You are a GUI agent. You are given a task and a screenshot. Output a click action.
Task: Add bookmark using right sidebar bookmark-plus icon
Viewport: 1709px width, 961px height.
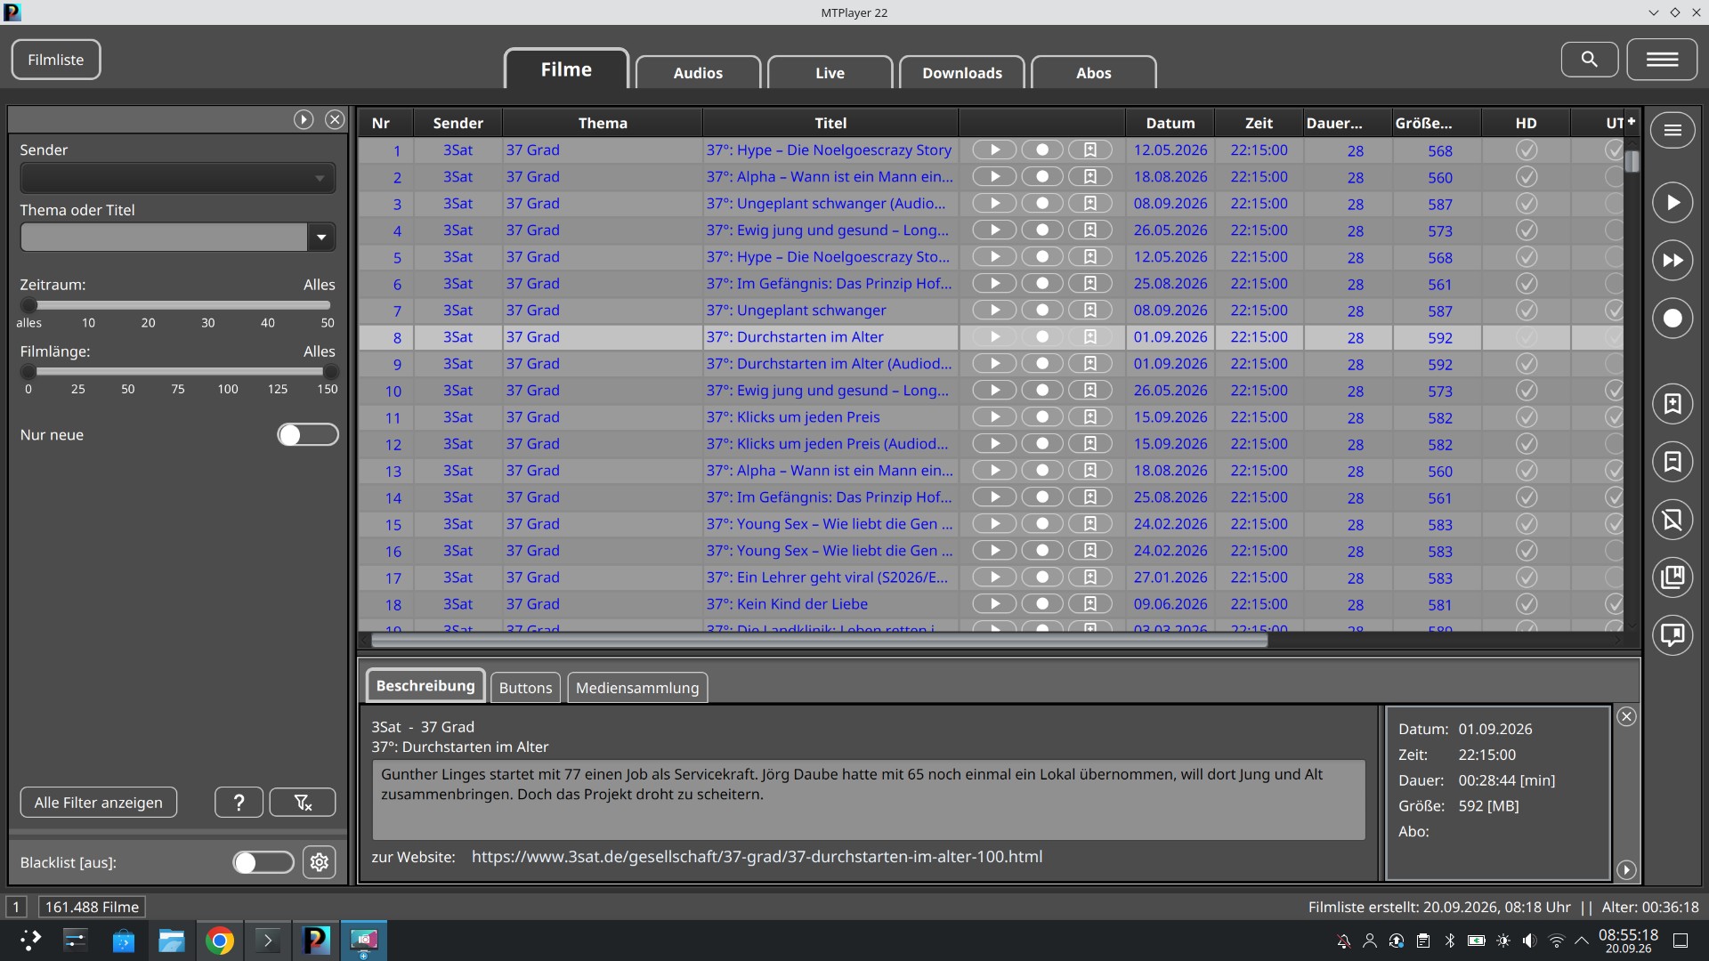pyautogui.click(x=1673, y=404)
